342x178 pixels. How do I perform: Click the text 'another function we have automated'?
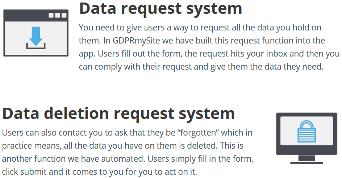point(74,159)
